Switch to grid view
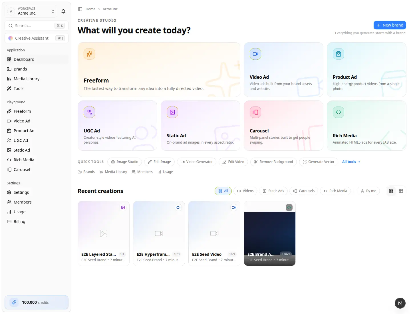The width and height of the screenshot is (411, 314). (x=391, y=191)
